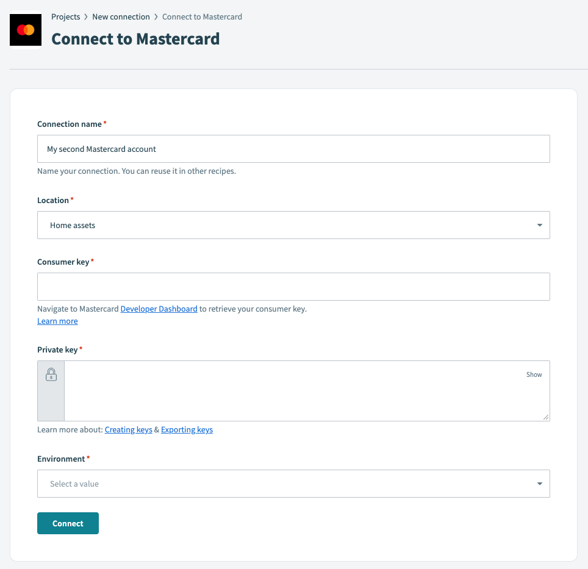
Task: Click the chevron after Projects in breadcrumb
Action: (85, 16)
